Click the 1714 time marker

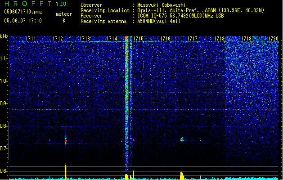pyautogui.click(x=112, y=39)
